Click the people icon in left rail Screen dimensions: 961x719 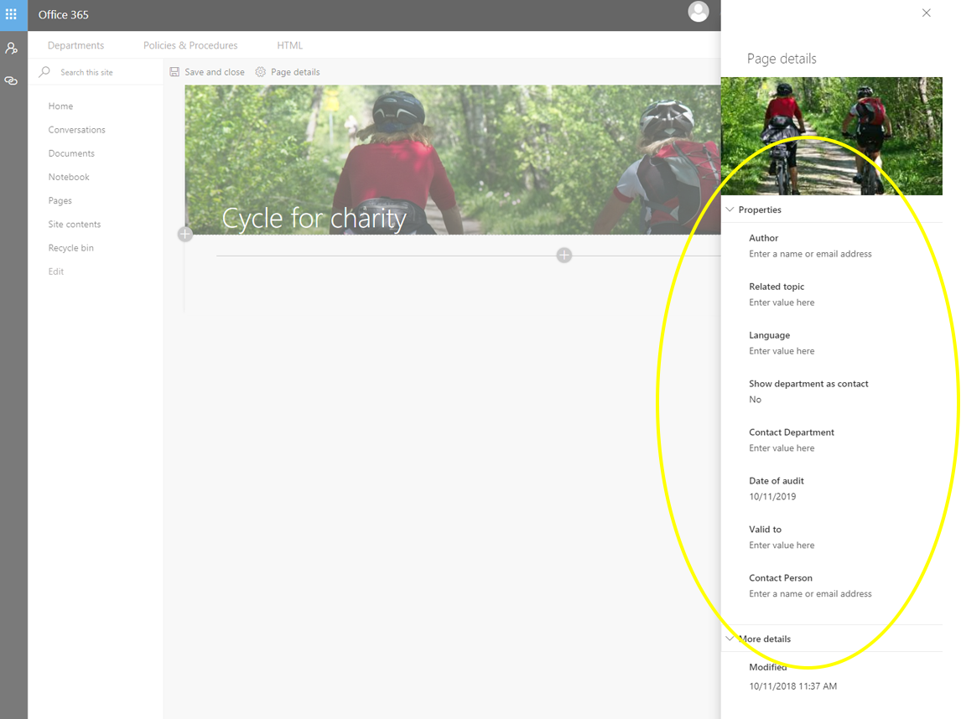click(11, 49)
